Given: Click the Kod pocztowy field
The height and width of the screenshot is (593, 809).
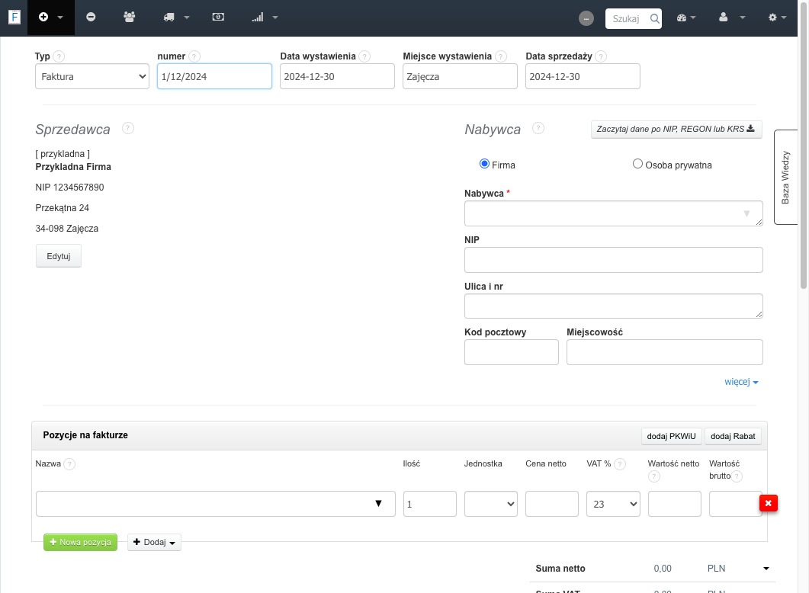Looking at the screenshot, I should coord(512,352).
